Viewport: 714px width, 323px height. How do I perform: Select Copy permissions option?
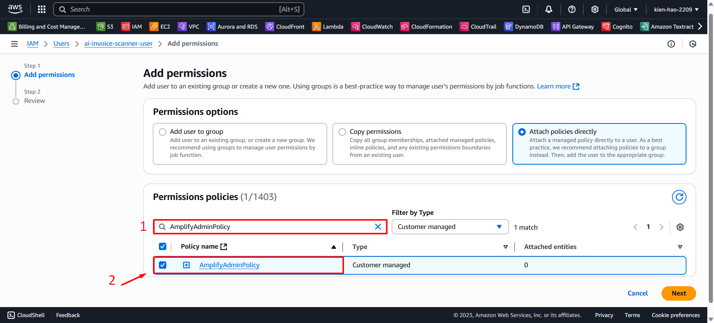click(342, 132)
